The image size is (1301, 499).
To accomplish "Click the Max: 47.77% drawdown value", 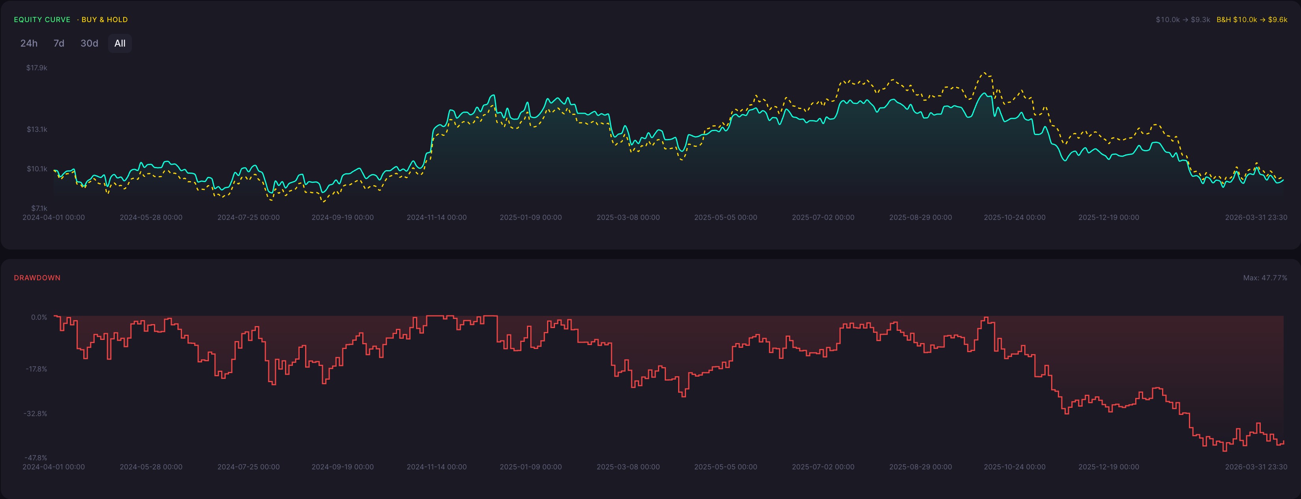I will (1265, 278).
